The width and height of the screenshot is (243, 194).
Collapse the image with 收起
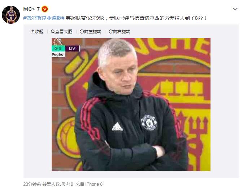coord(37,32)
